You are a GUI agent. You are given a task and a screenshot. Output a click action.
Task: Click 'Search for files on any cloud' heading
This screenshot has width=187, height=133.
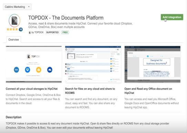pyautogui.click(x=90, y=91)
